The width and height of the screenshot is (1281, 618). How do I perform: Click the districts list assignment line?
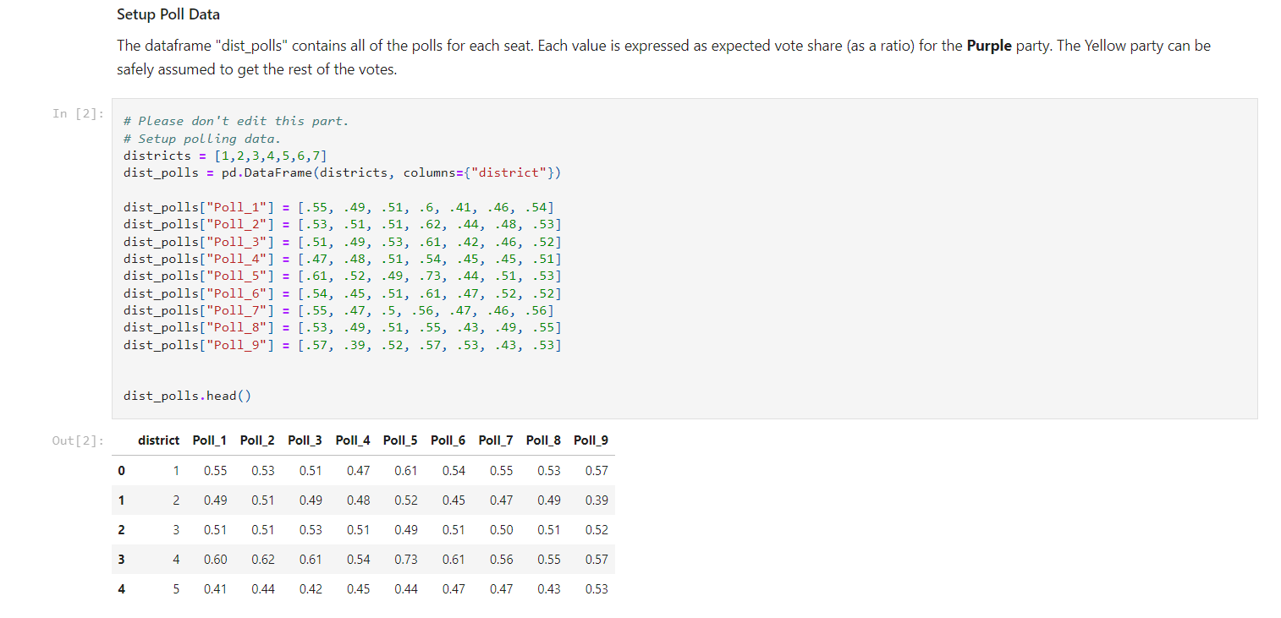(225, 155)
